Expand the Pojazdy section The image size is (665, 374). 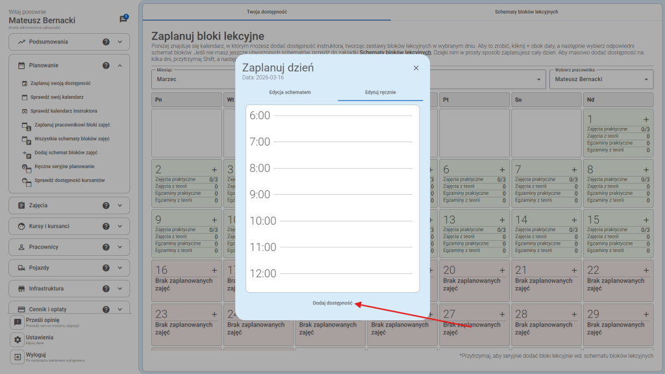point(120,268)
